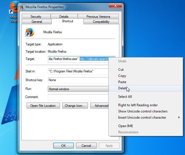
Task: Choose Cut from the context menu
Action: coord(146,70)
